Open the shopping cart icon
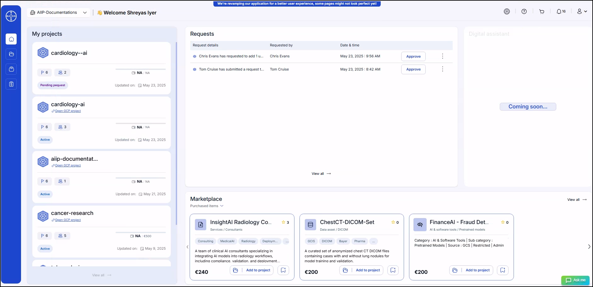 coord(542,12)
